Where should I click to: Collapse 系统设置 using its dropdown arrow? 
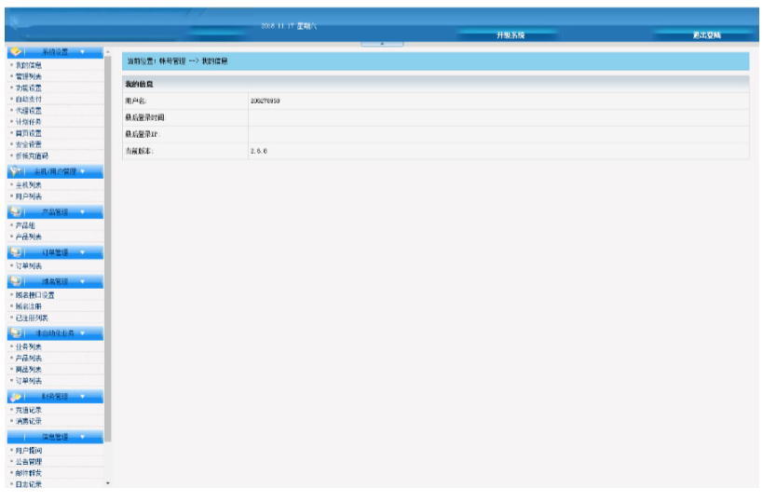(84, 52)
